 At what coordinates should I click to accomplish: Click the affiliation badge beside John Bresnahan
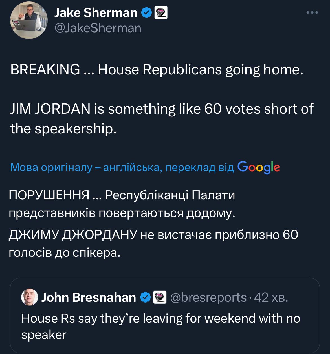pos(160,297)
